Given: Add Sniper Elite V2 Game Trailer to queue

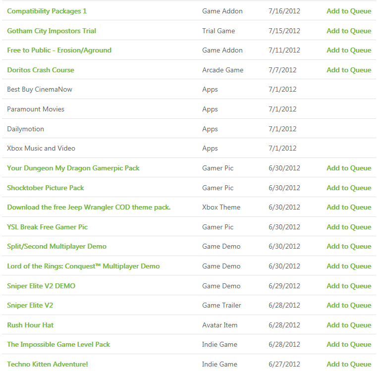Looking at the screenshot, I should [x=349, y=306].
